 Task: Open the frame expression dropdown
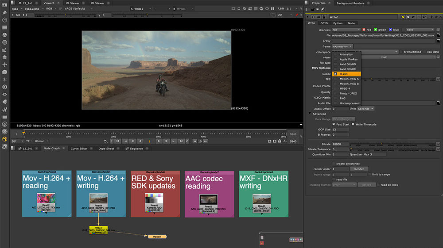[342, 46]
